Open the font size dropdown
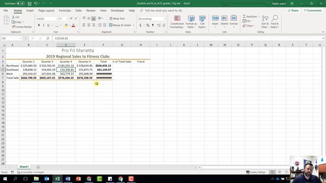This screenshot has width=326, height=183. [x=67, y=19]
